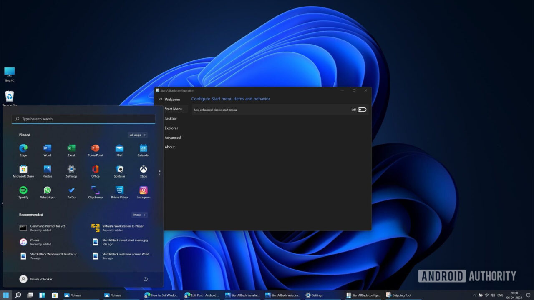
Task: Open the Explorer section in StartAllBack
Action: 171,128
